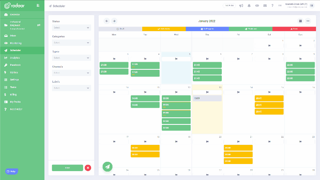Click the green apply filter button

click(x=68, y=168)
